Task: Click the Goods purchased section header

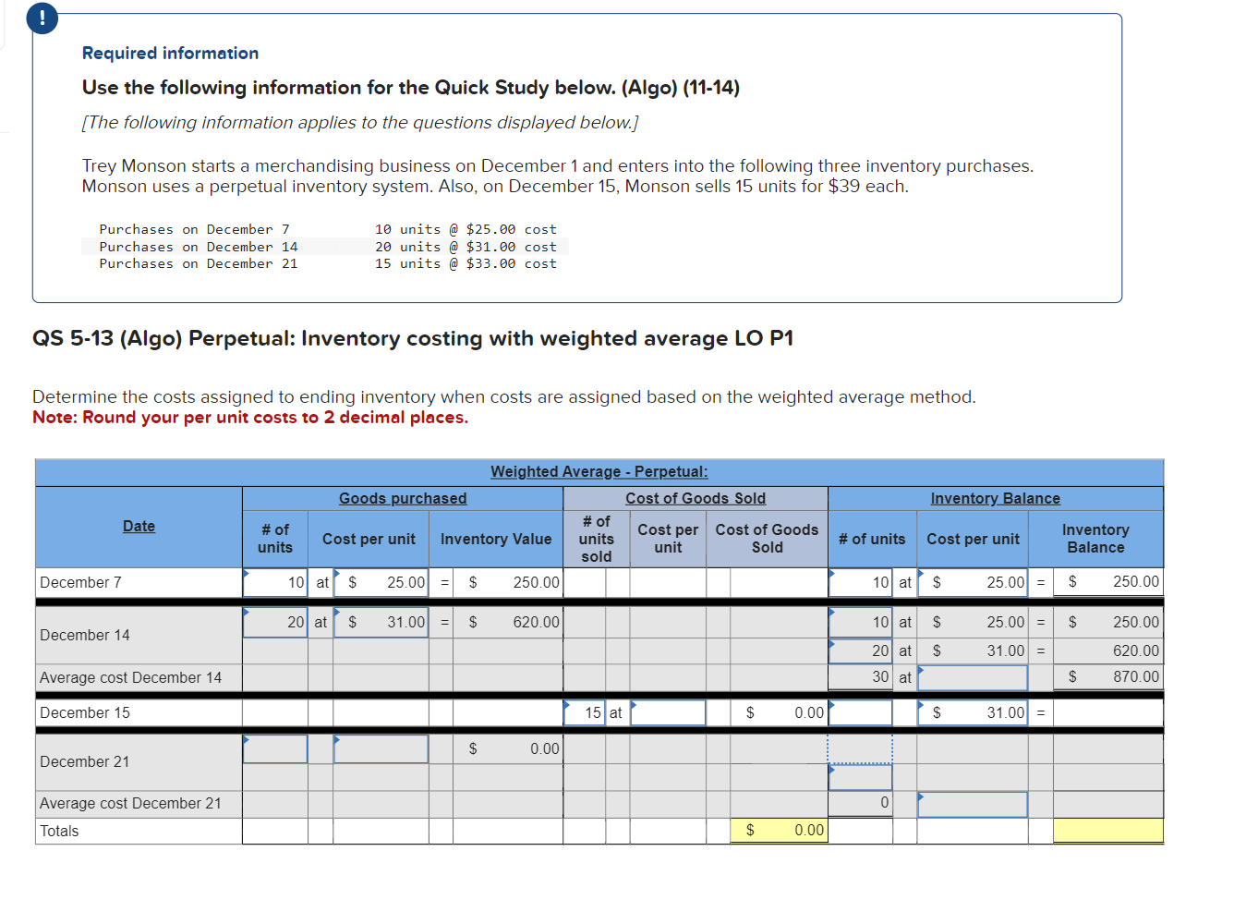Action: click(x=403, y=498)
